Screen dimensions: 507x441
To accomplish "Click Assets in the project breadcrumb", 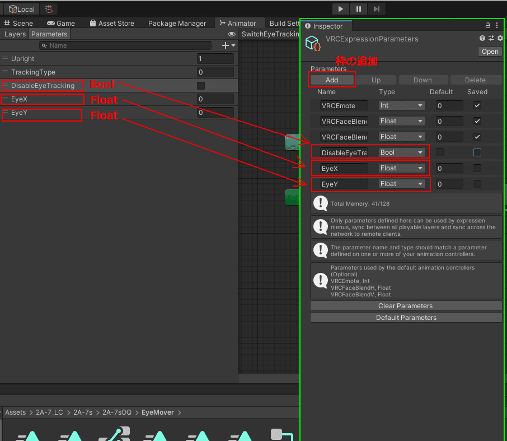I will (15, 412).
